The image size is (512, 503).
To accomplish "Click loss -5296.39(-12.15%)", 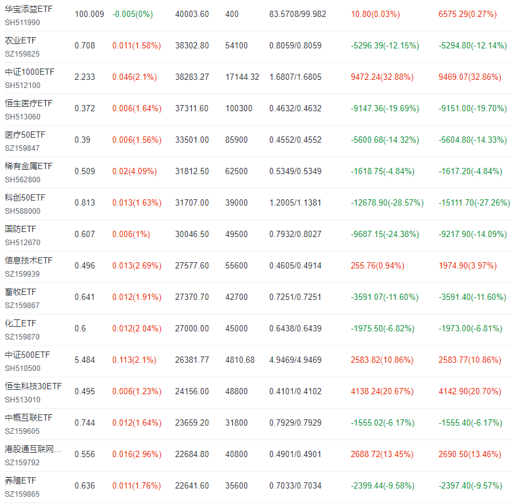I will [385, 45].
